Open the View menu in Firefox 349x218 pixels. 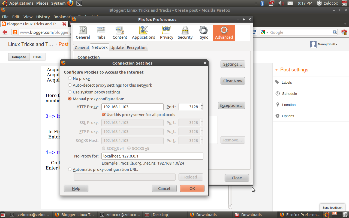[28, 17]
